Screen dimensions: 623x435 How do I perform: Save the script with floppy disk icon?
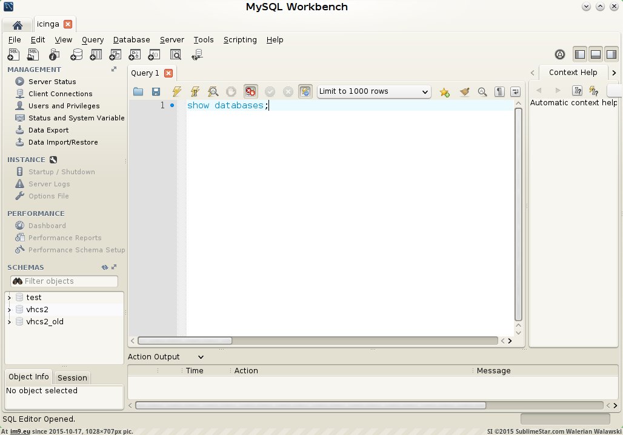[x=156, y=91]
